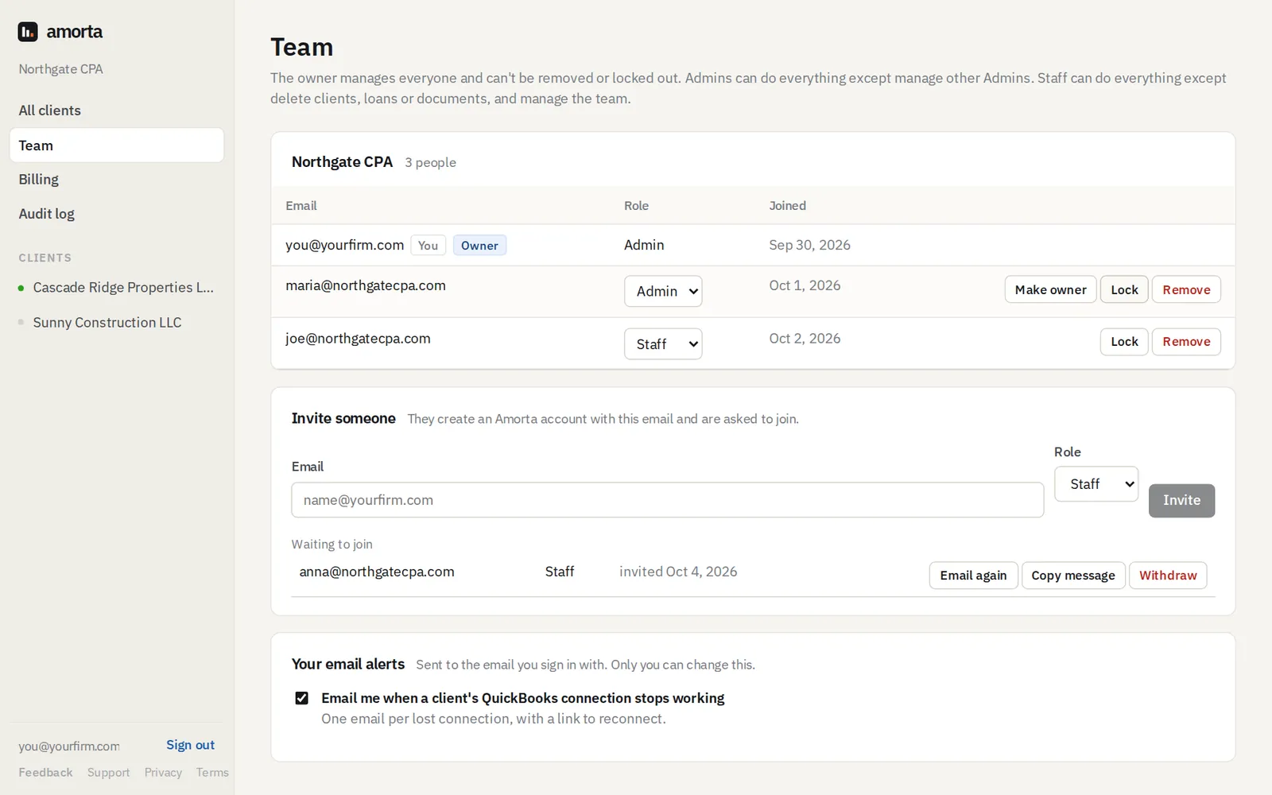1272x795 pixels.
Task: Remove joe@northgatecpa.com from team
Action: click(1186, 342)
